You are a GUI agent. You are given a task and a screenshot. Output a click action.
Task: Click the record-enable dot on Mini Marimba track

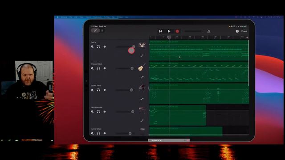tap(105, 112)
